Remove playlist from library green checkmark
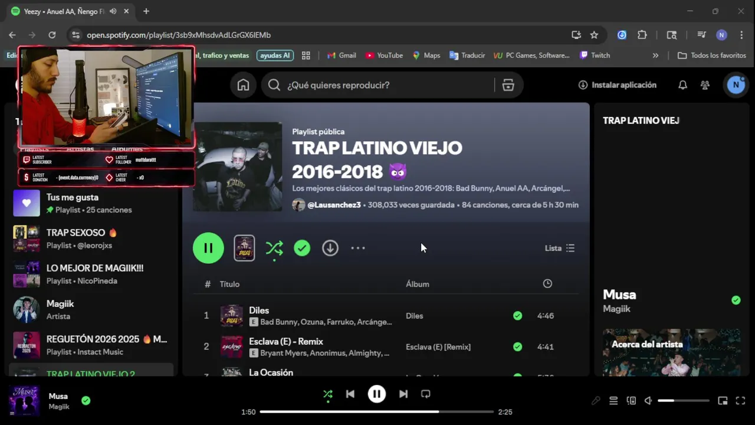 coord(302,248)
